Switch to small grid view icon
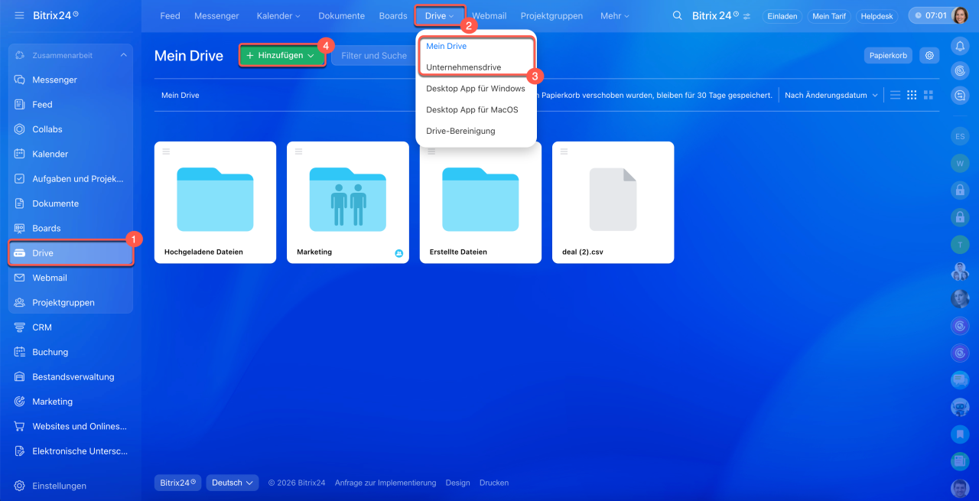Screen dimensions: 979x501 (x=912, y=95)
